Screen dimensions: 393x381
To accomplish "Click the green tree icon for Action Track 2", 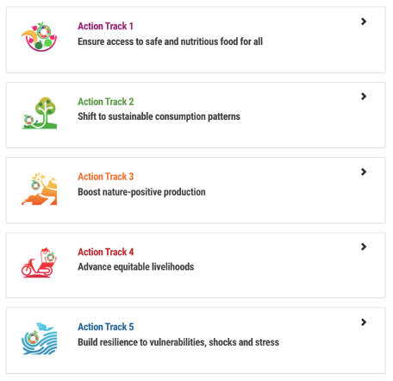I will coord(39,113).
